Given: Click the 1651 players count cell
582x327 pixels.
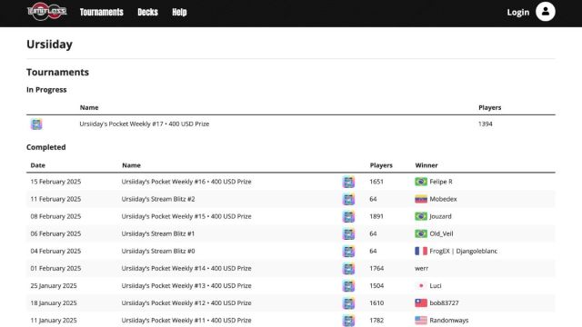Looking at the screenshot, I should [376, 182].
